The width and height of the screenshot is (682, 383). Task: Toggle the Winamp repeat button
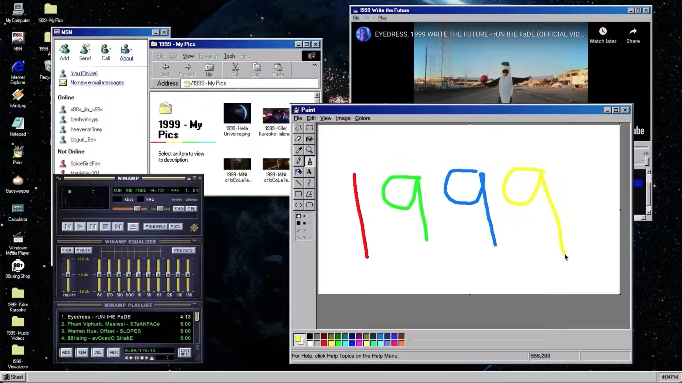(x=176, y=227)
